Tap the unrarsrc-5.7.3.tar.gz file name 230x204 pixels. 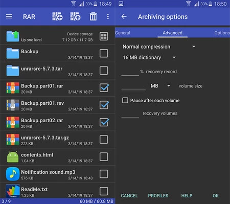pos(45,138)
